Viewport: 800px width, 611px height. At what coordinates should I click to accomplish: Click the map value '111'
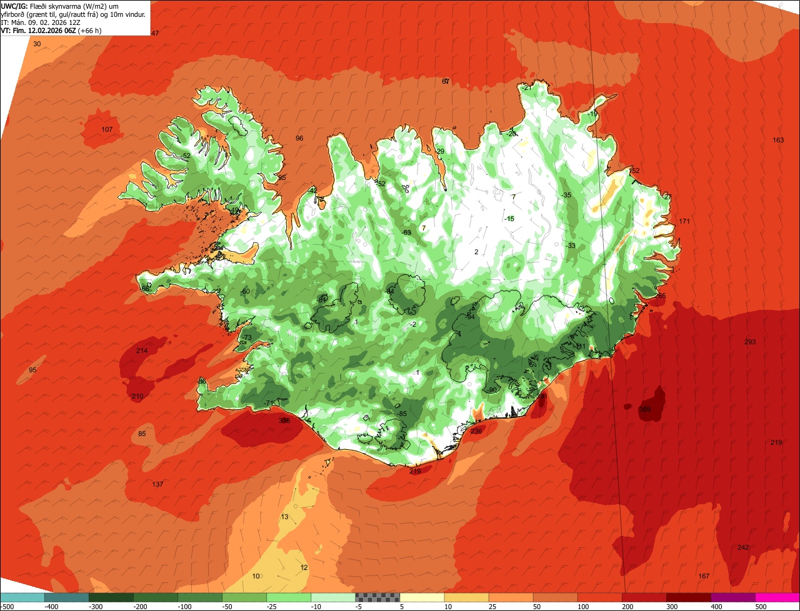pos(581,346)
